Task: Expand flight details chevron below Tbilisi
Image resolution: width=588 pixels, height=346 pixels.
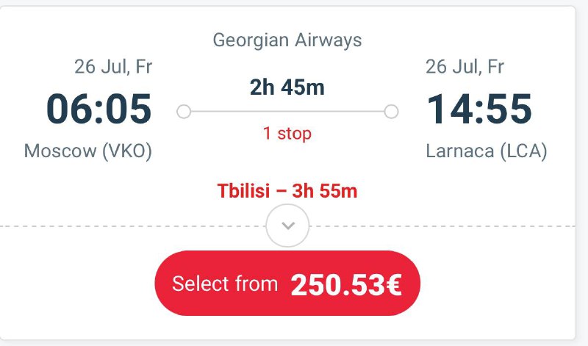Action: pos(287,226)
